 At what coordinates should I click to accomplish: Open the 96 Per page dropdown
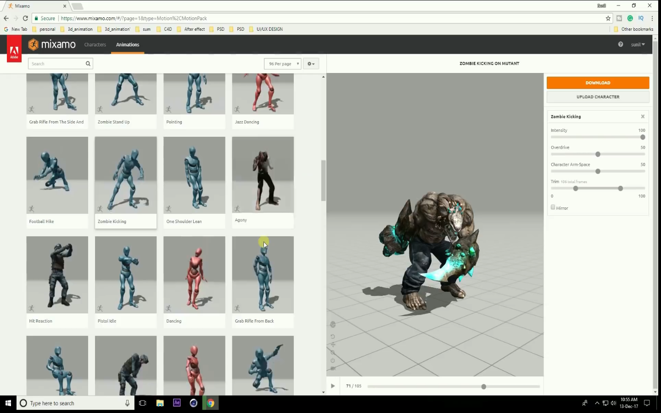pyautogui.click(x=283, y=64)
